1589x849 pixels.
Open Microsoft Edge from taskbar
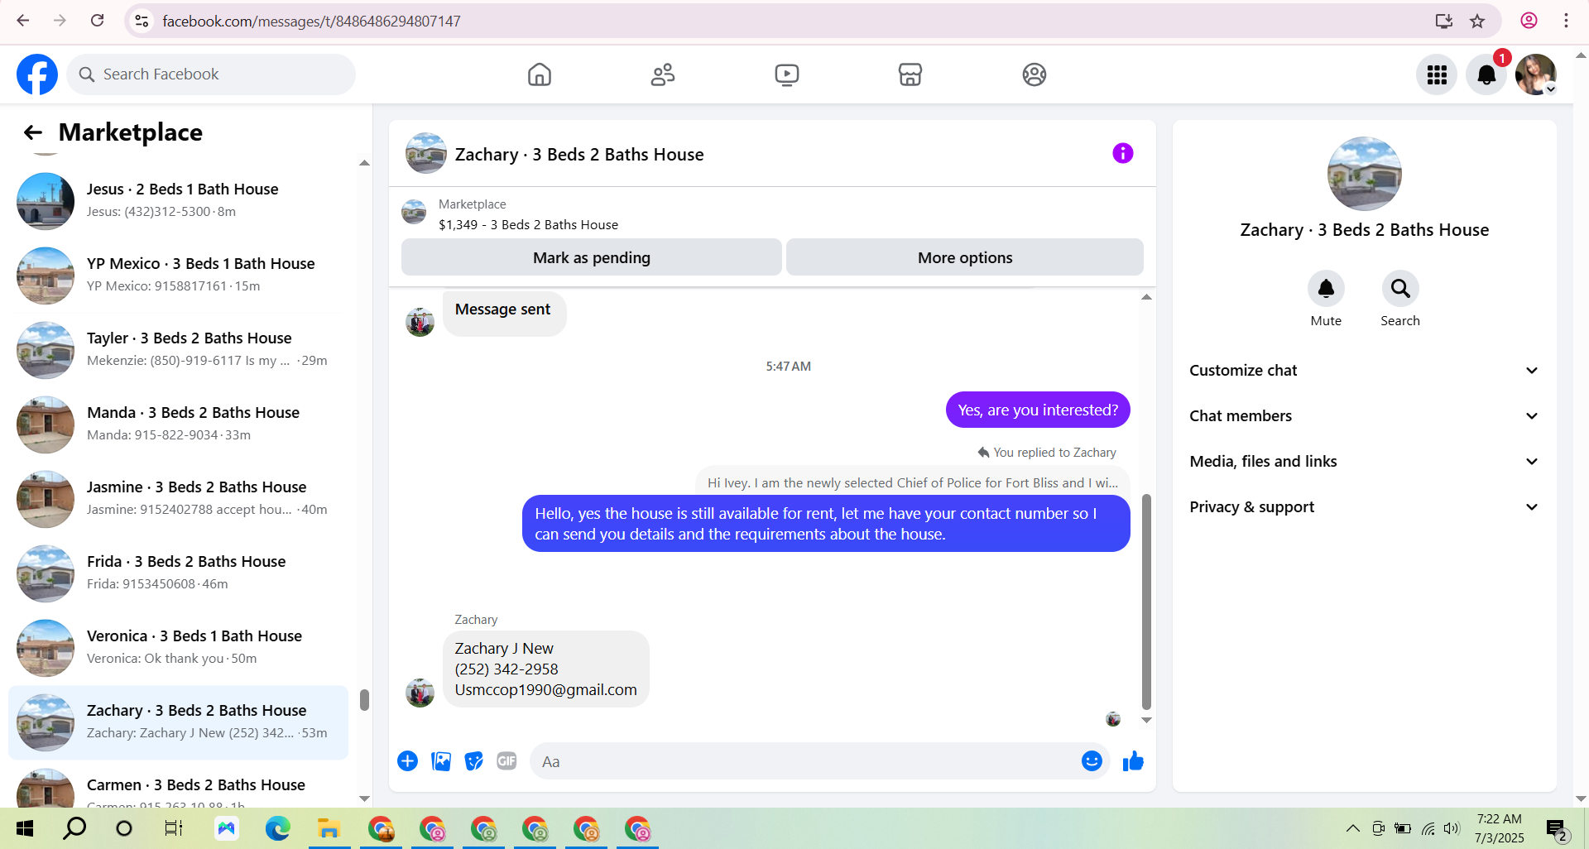(x=277, y=828)
